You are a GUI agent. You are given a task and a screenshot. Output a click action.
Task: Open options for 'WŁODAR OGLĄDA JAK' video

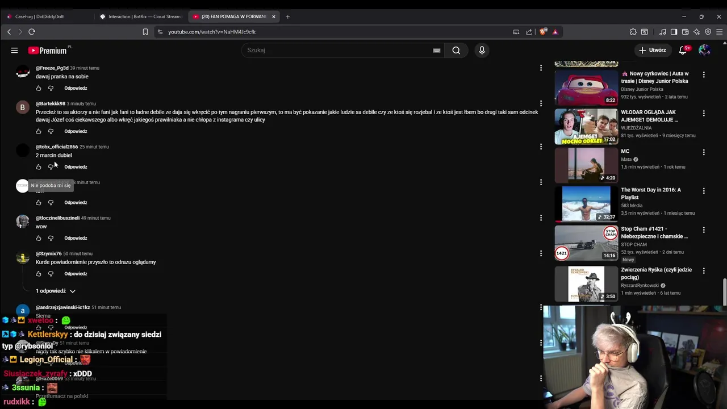704,114
